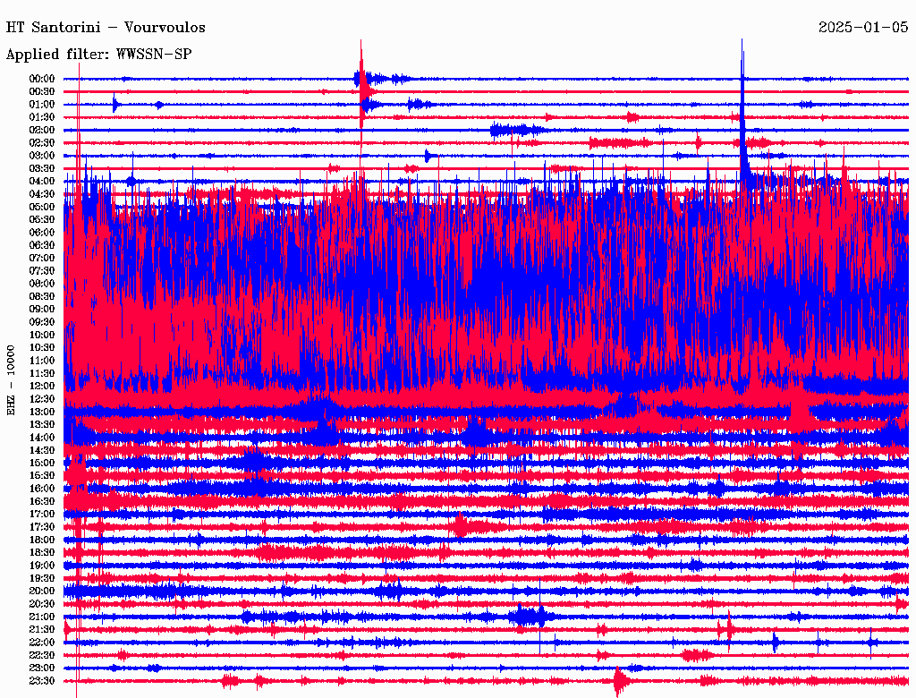Image resolution: width=916 pixels, height=698 pixels.
Task: Select the 22:00 time label
Action: pyautogui.click(x=42, y=643)
